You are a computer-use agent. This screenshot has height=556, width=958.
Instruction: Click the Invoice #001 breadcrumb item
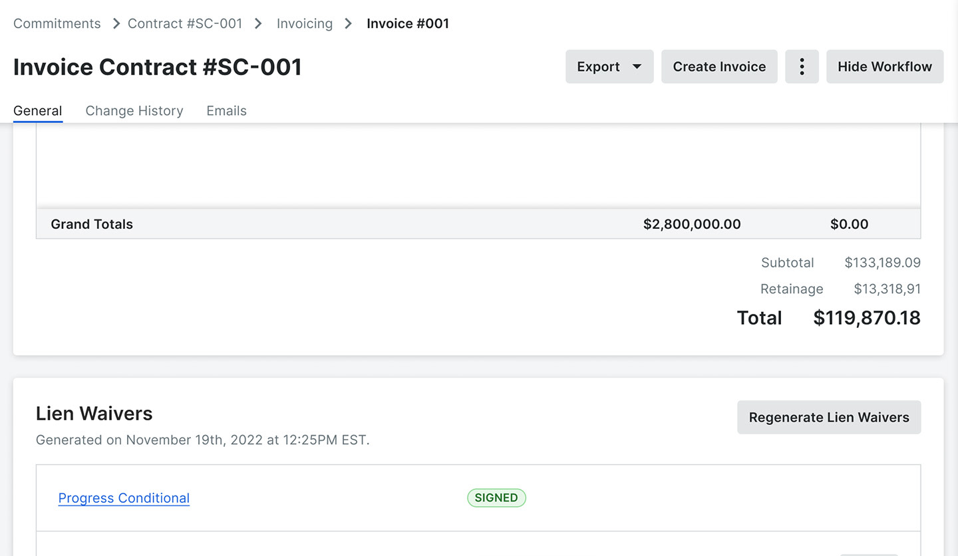coord(408,24)
